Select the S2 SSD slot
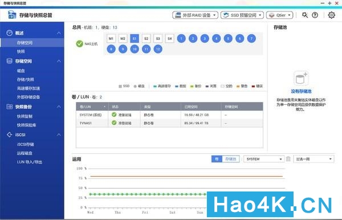The image size is (342, 220). click(x=146, y=39)
